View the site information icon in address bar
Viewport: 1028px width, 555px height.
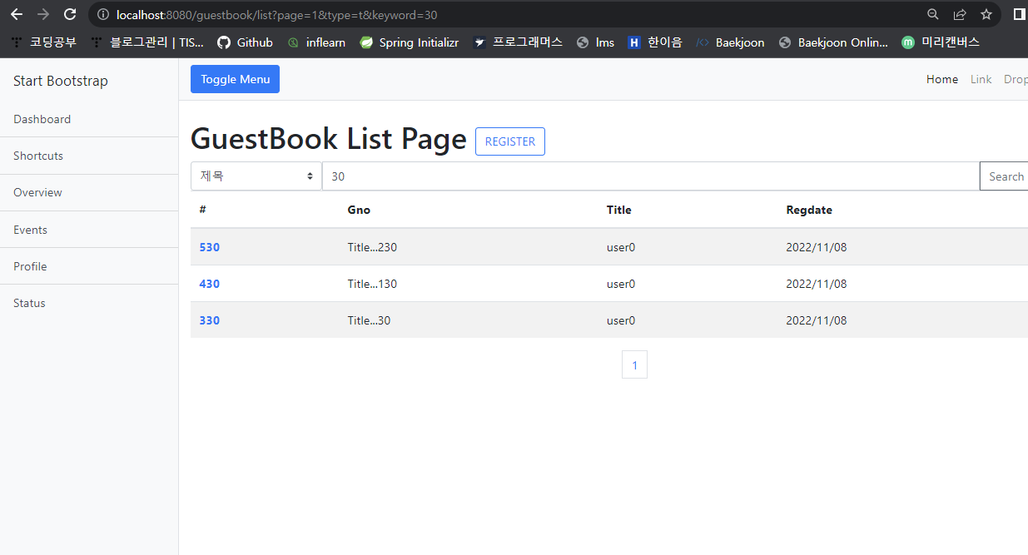(103, 14)
